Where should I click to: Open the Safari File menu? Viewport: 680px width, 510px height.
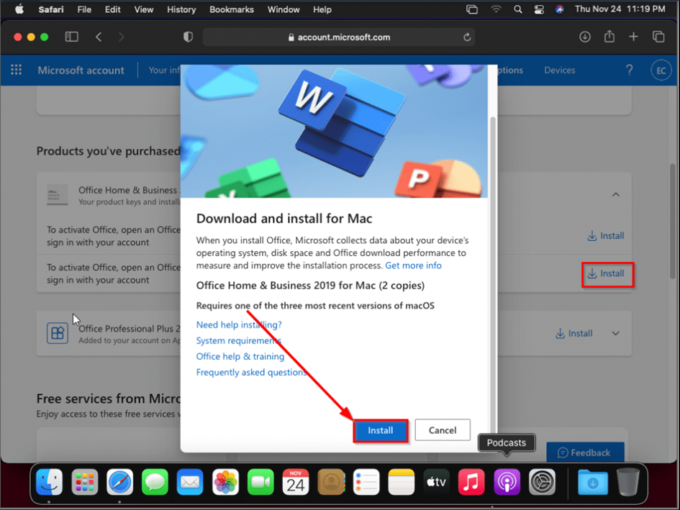tap(84, 9)
